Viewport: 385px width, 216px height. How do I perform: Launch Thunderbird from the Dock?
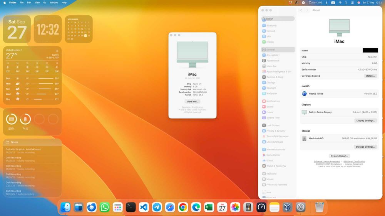tap(92, 208)
